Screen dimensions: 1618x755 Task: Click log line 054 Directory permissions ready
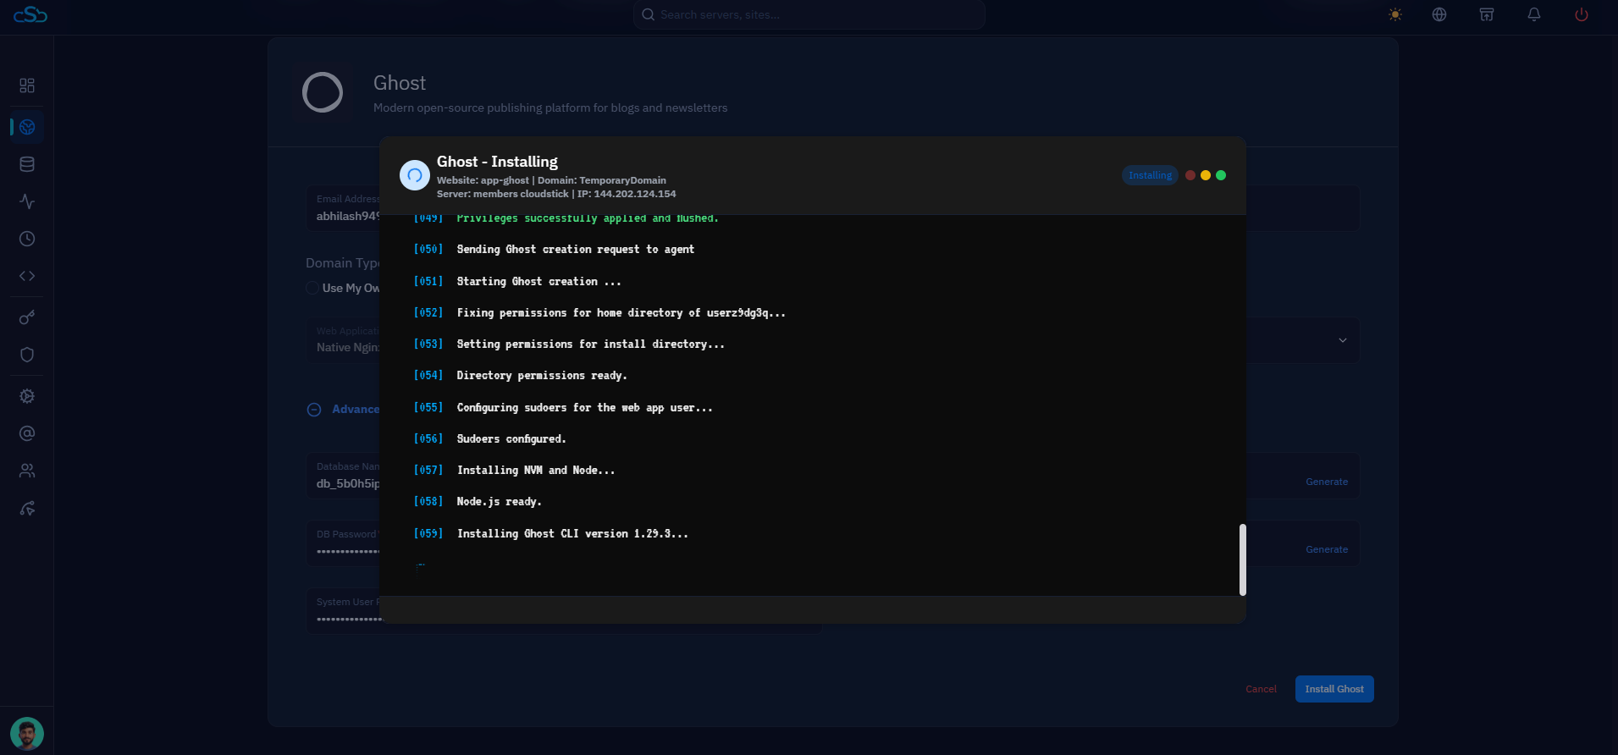(x=520, y=376)
